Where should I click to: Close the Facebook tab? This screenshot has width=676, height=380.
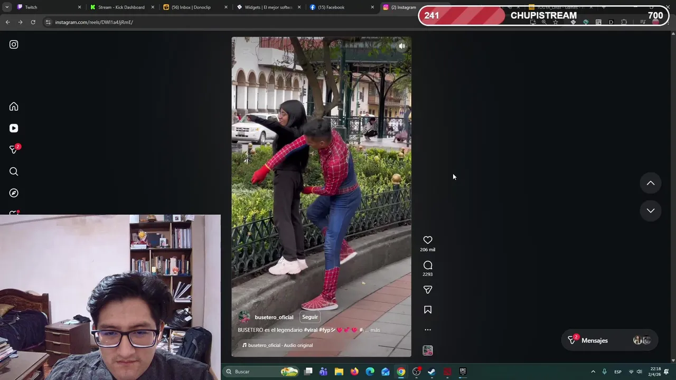pyautogui.click(x=372, y=7)
